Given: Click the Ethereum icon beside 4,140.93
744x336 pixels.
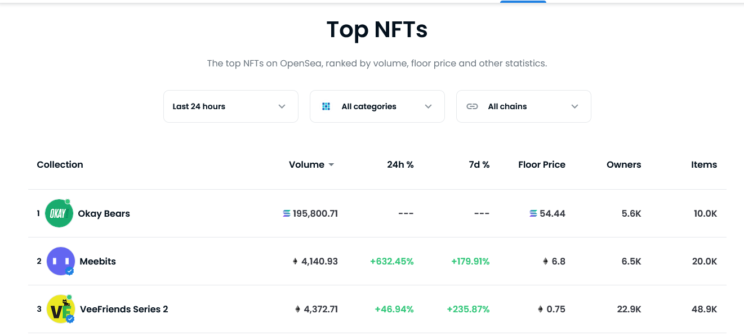Looking at the screenshot, I should 295,261.
